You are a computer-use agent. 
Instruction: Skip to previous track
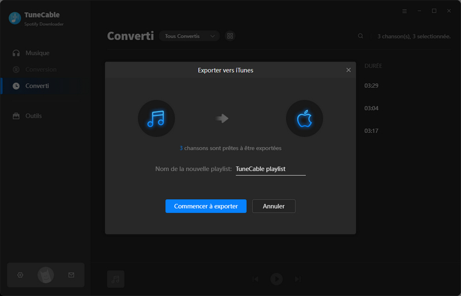[255, 279]
